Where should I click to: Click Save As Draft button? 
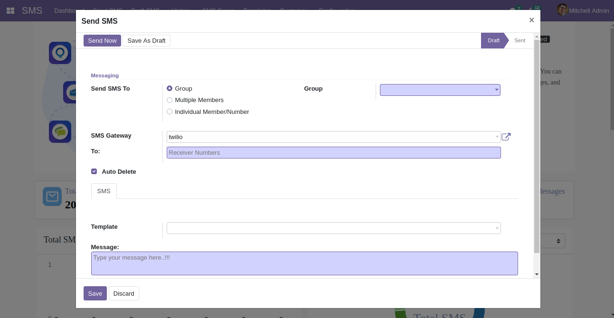coord(146,41)
